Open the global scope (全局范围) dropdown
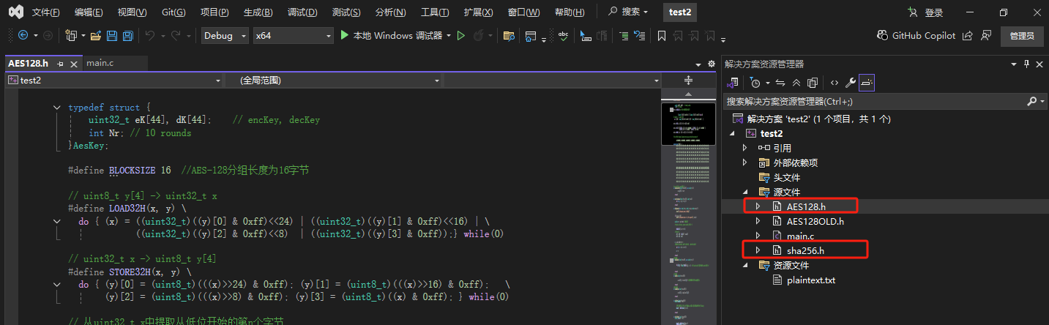1049x325 pixels. tap(333, 81)
